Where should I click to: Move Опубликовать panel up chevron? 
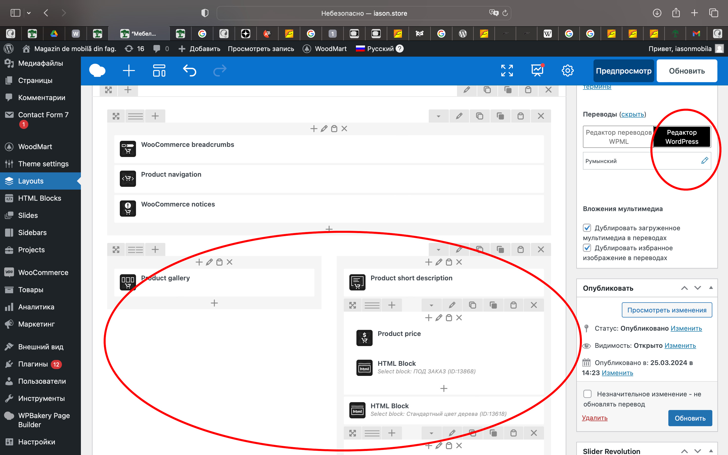pyautogui.click(x=684, y=288)
